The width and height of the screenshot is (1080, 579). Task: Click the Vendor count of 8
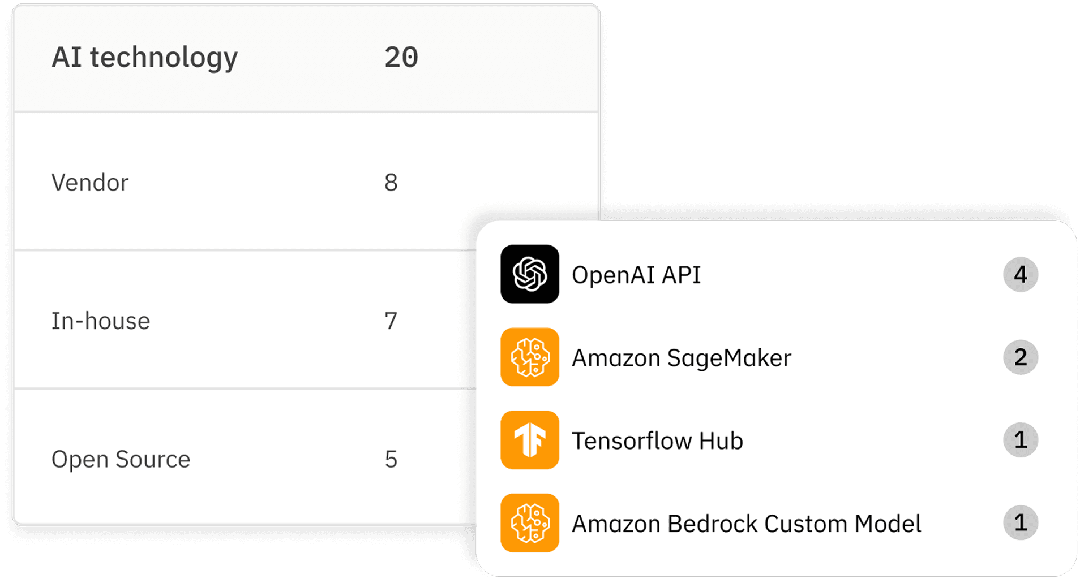point(391,183)
